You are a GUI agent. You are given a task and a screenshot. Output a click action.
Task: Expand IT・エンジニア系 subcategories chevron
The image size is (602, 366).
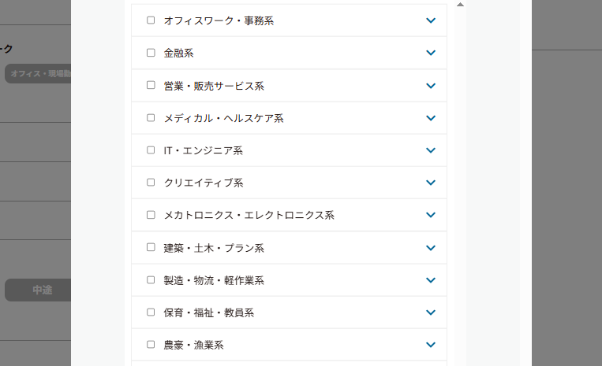431,150
